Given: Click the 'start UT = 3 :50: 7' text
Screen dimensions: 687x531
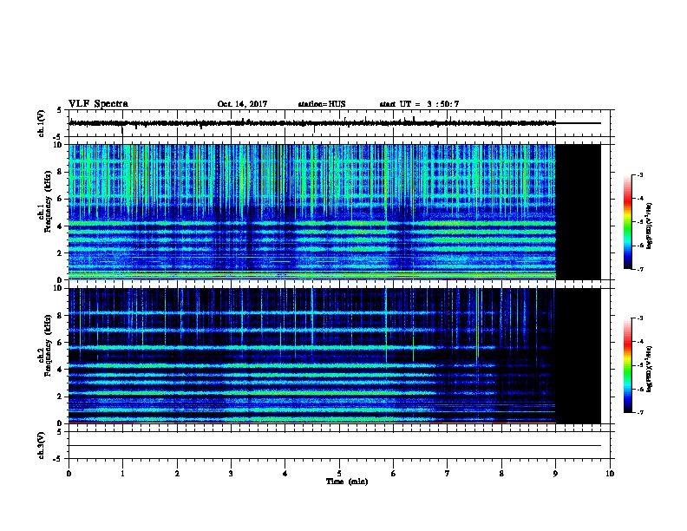Looking at the screenshot, I should (419, 104).
